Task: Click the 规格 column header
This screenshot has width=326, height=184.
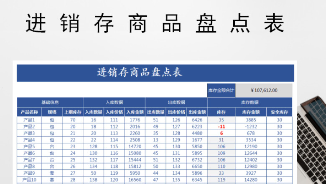Action: pos(52,112)
